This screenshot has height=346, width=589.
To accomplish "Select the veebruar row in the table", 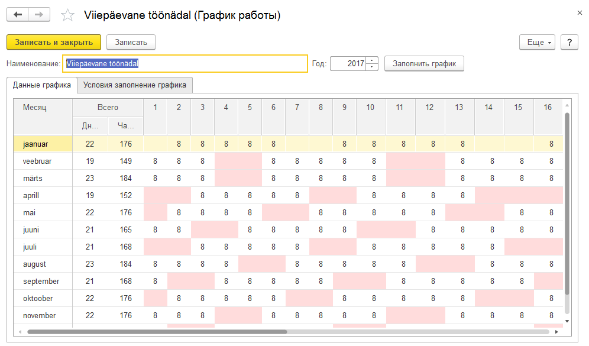I will (37, 161).
